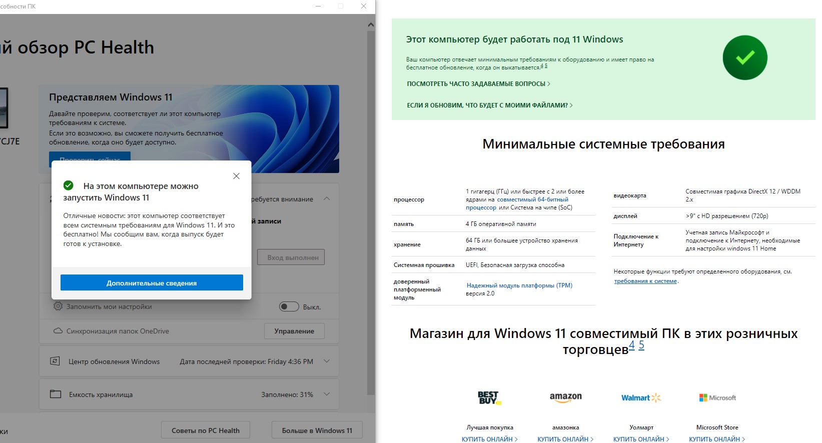Click the Дополнительные сведения button
822x443 pixels.
click(152, 282)
